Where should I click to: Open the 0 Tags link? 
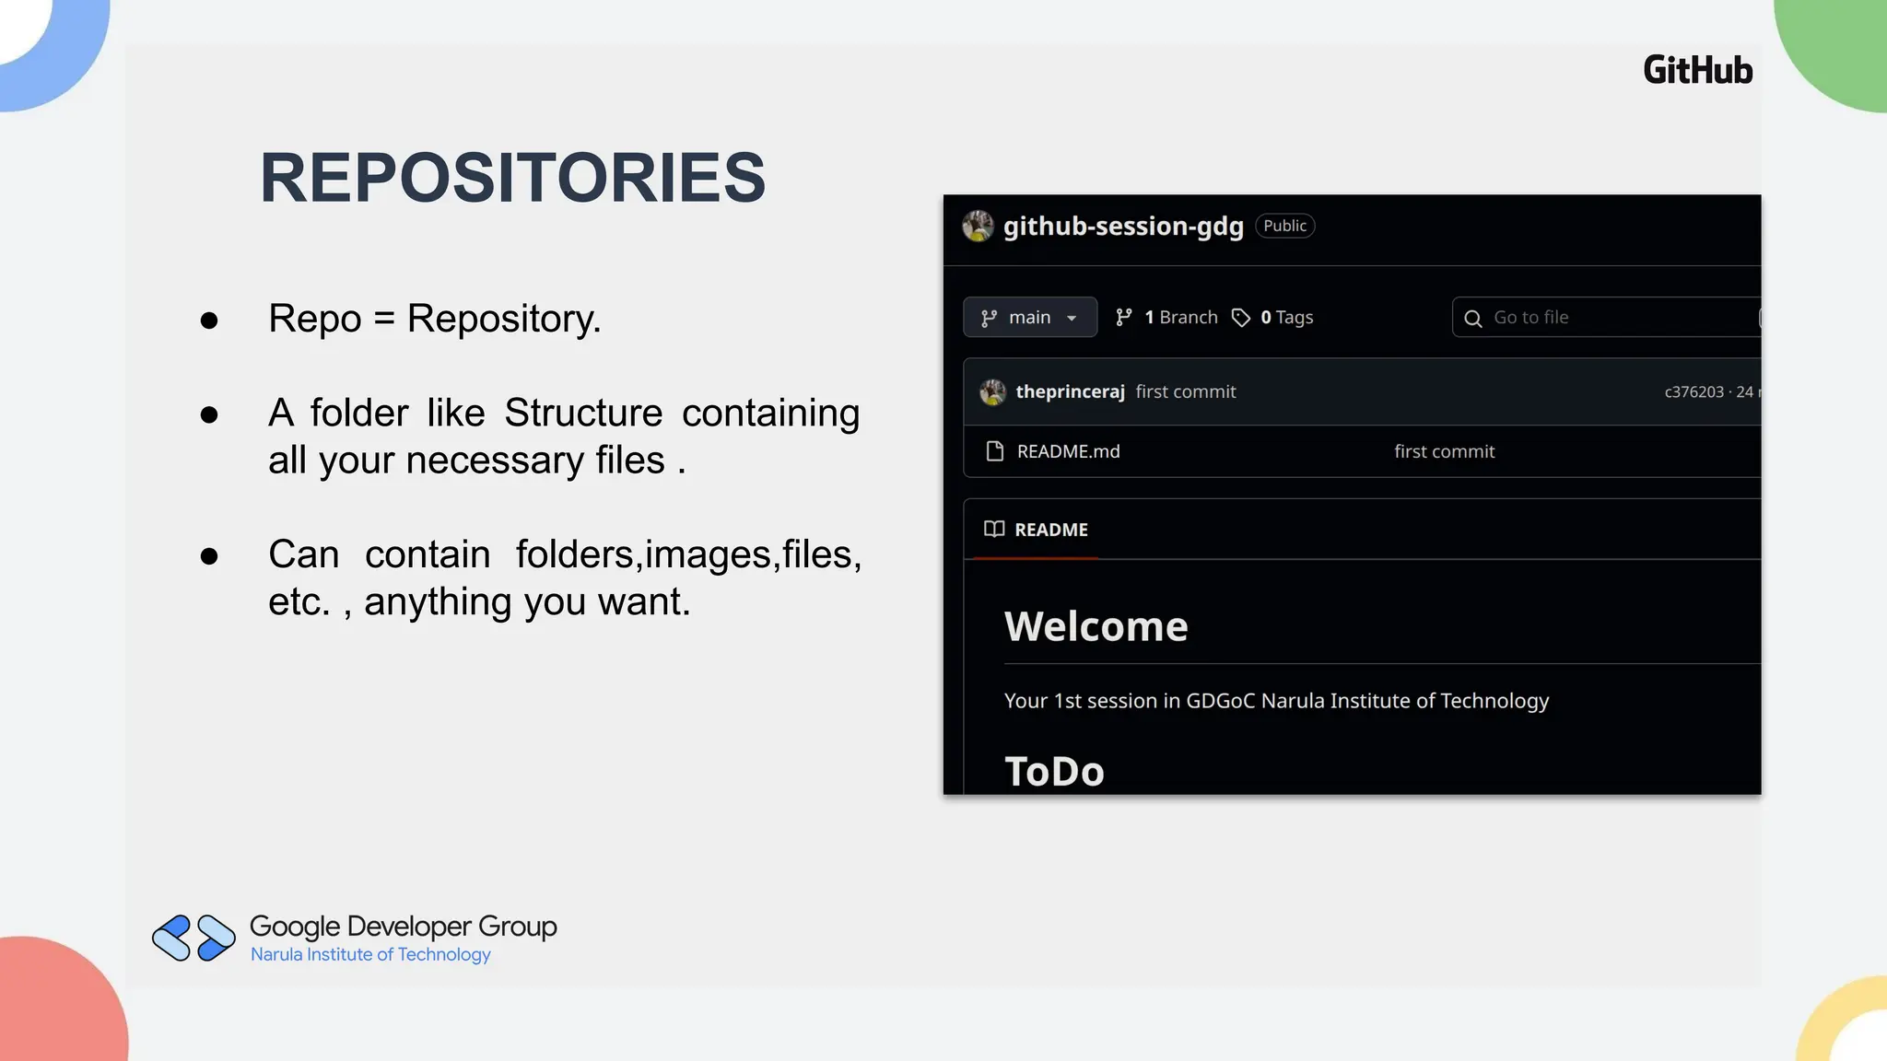coord(1273,317)
